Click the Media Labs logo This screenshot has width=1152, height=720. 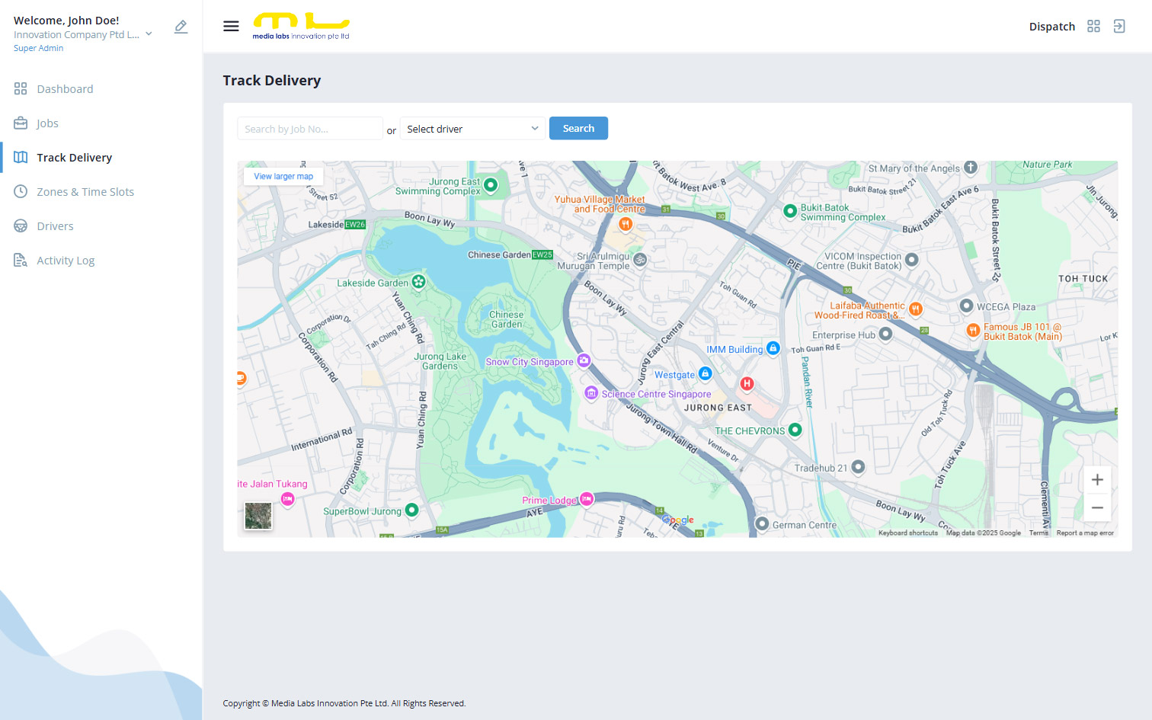coord(301,26)
